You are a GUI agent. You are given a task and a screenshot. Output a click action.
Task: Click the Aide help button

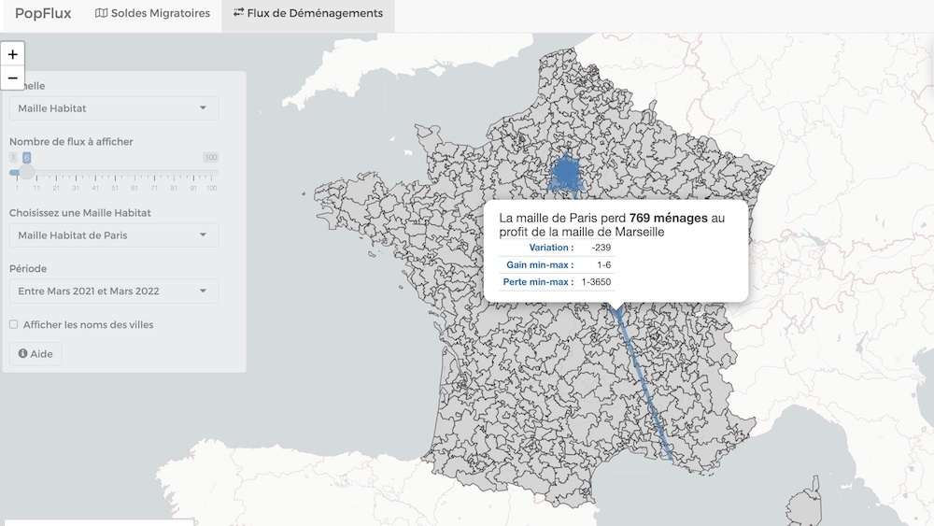pyautogui.click(x=35, y=354)
